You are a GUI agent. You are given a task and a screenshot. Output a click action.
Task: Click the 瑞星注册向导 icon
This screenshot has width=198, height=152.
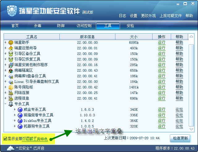click(11, 48)
